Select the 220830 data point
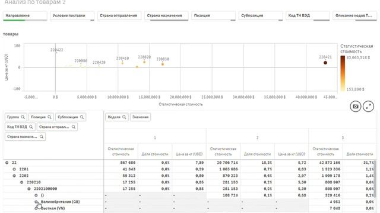 163,64
